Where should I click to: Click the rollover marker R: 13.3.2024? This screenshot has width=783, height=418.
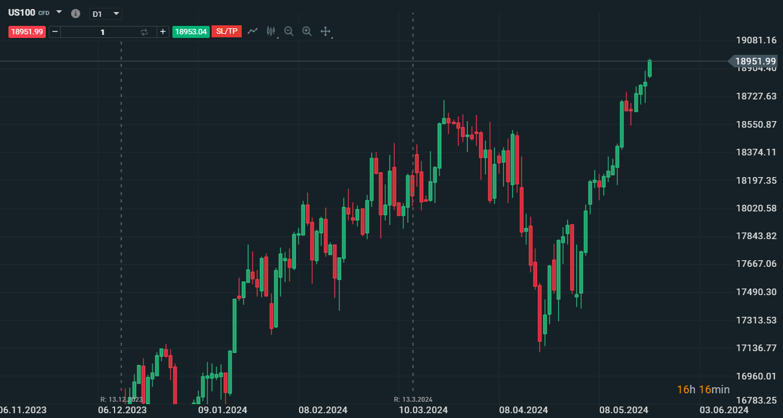point(413,399)
